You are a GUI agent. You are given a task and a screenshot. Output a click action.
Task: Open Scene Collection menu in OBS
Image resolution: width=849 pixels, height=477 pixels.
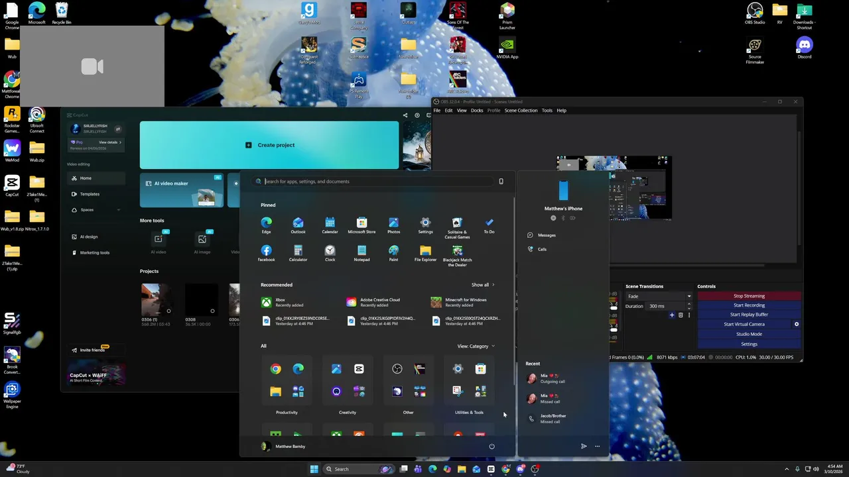[521, 111]
